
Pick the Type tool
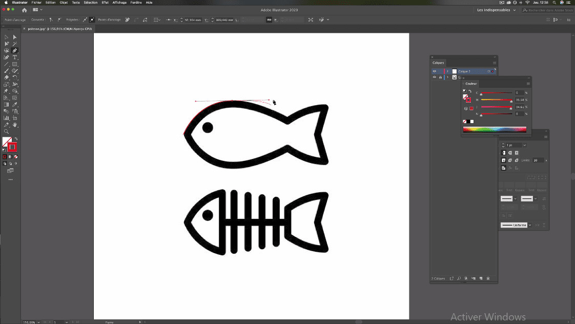pyautogui.click(x=14, y=57)
